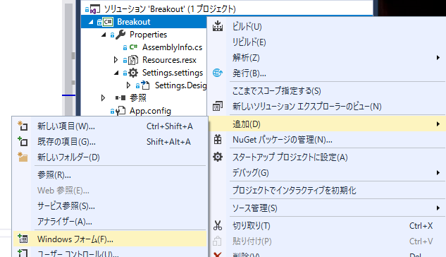
Task: Click the new Solution Explorer view icon
Action: [x=218, y=106]
